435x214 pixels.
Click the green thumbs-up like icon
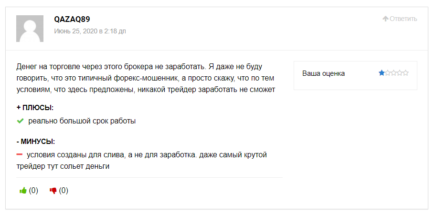pyautogui.click(x=23, y=191)
